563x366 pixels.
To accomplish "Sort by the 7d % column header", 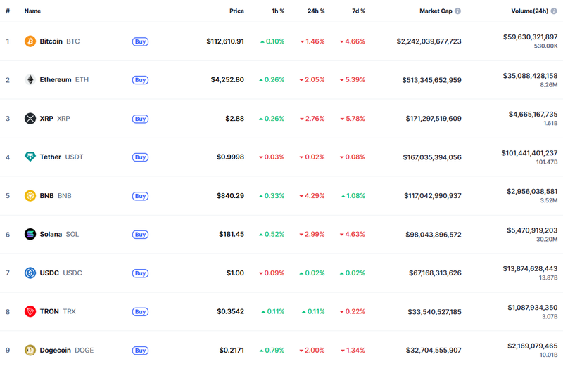I will [x=358, y=11].
